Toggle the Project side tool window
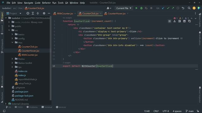This screenshot has width=202, height=113. tap(2, 17)
